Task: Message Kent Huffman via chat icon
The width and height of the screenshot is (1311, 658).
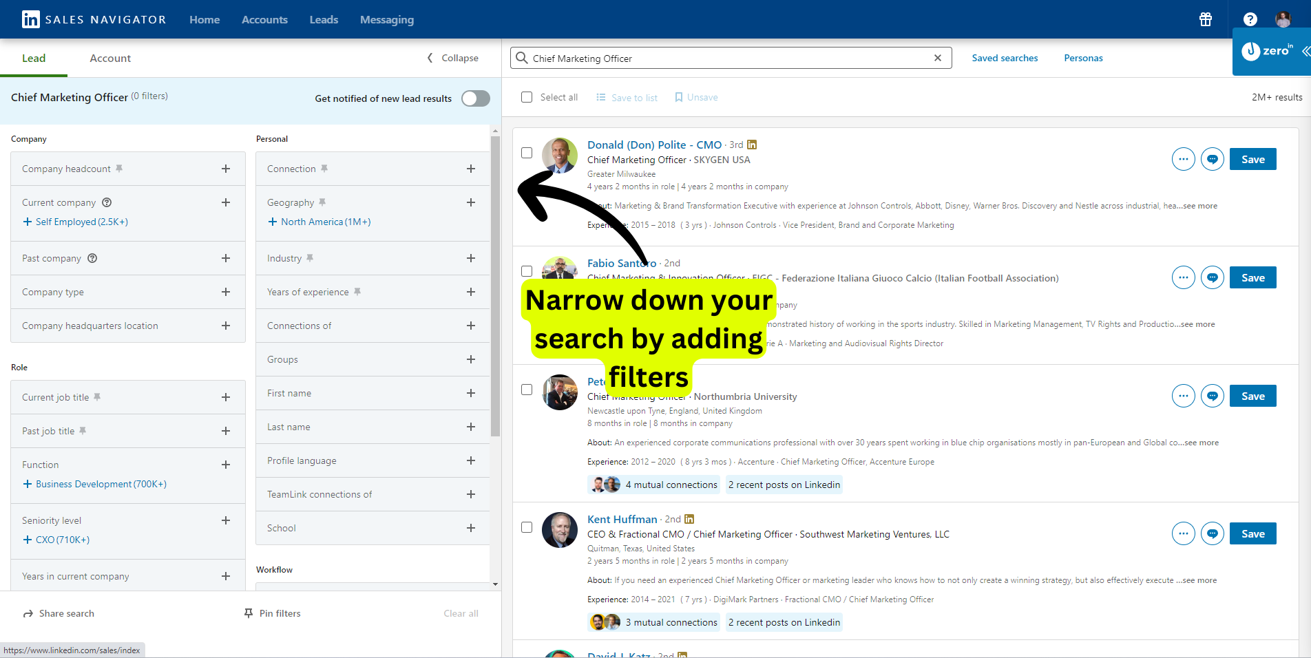Action: pyautogui.click(x=1212, y=533)
